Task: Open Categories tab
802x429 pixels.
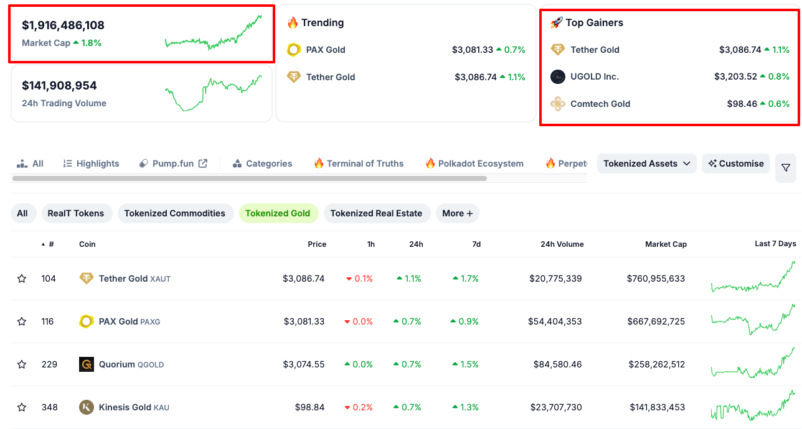Action: tap(262, 164)
